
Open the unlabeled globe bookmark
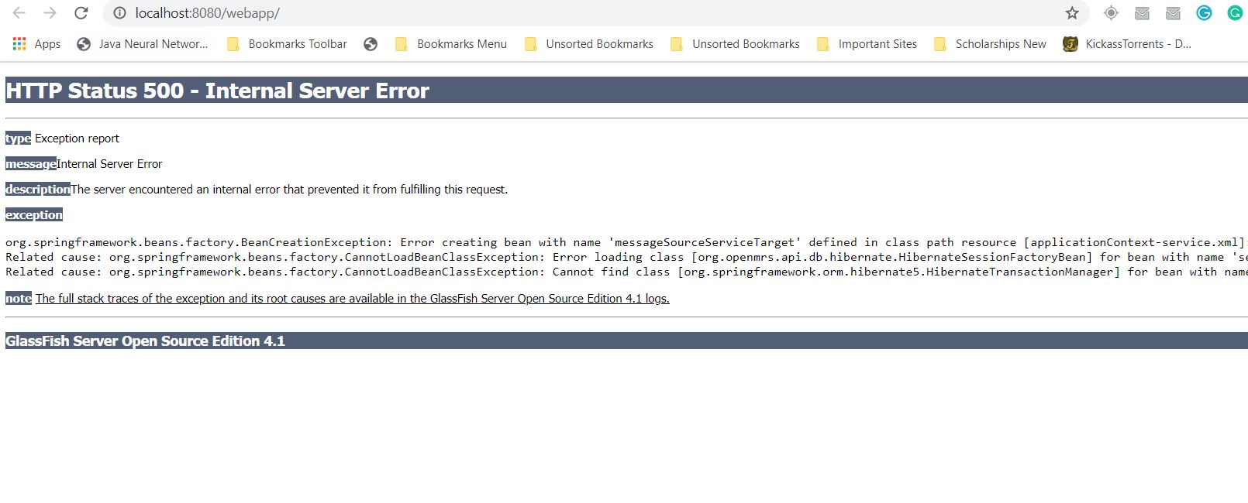(371, 44)
